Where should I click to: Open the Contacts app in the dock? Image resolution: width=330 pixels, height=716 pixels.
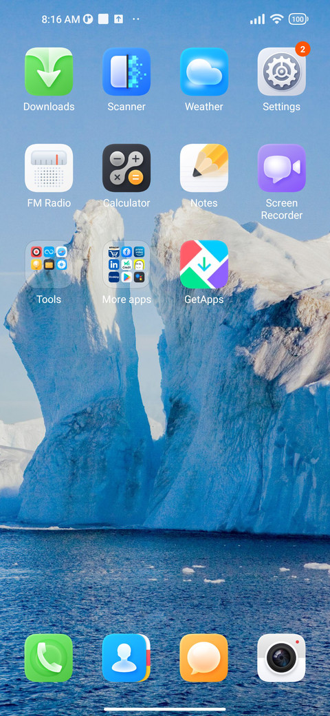[126, 658]
